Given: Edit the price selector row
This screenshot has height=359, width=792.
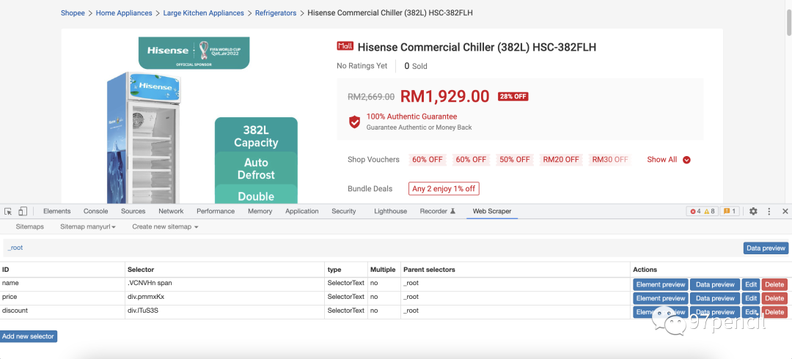Looking at the screenshot, I should tap(751, 298).
